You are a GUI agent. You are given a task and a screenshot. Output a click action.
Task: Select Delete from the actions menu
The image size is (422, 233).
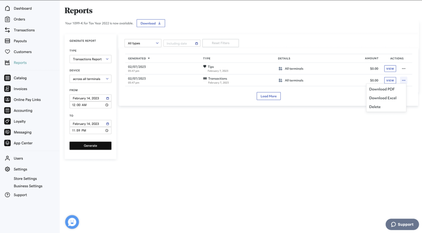coord(375,106)
